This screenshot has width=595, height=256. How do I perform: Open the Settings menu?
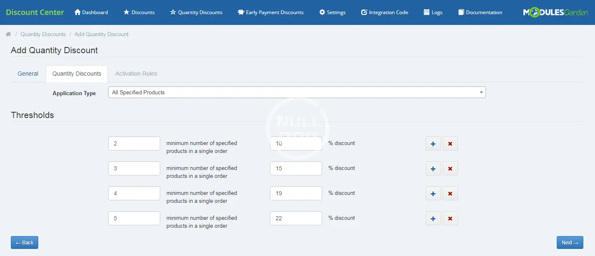pos(332,12)
